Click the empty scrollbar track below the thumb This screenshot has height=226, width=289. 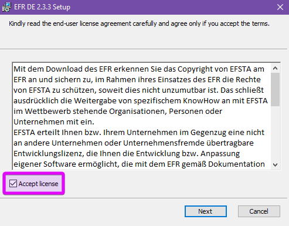[x=276, y=133]
